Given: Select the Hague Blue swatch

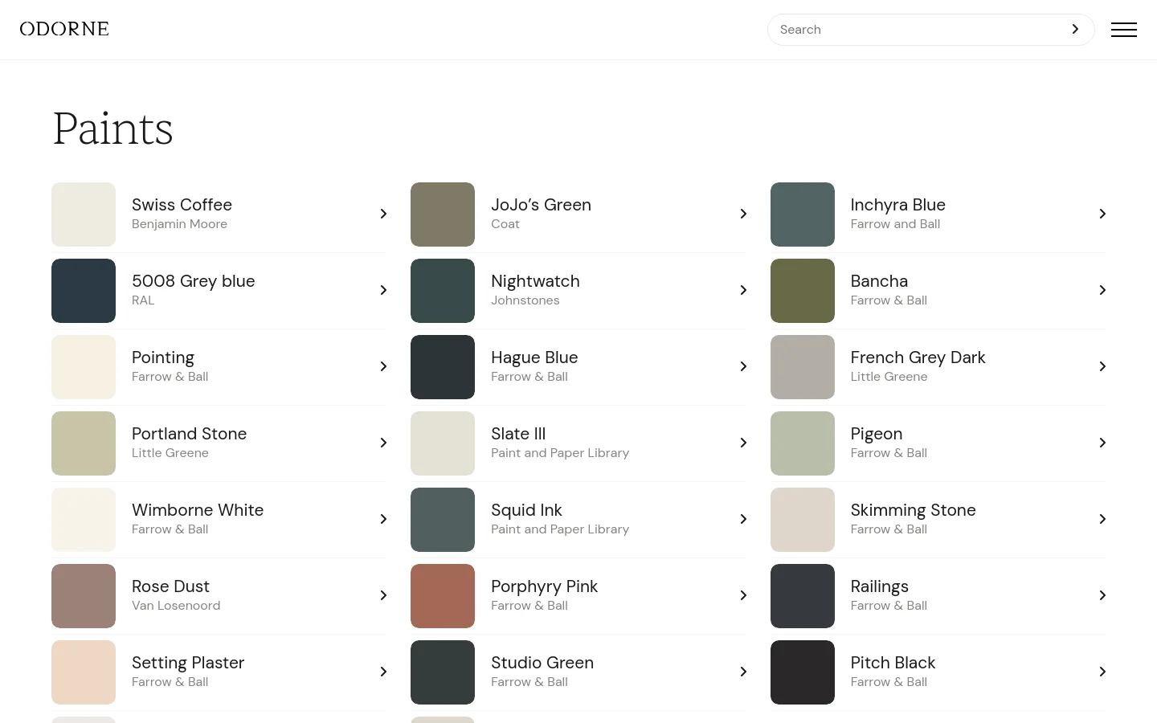Looking at the screenshot, I should [x=443, y=367].
